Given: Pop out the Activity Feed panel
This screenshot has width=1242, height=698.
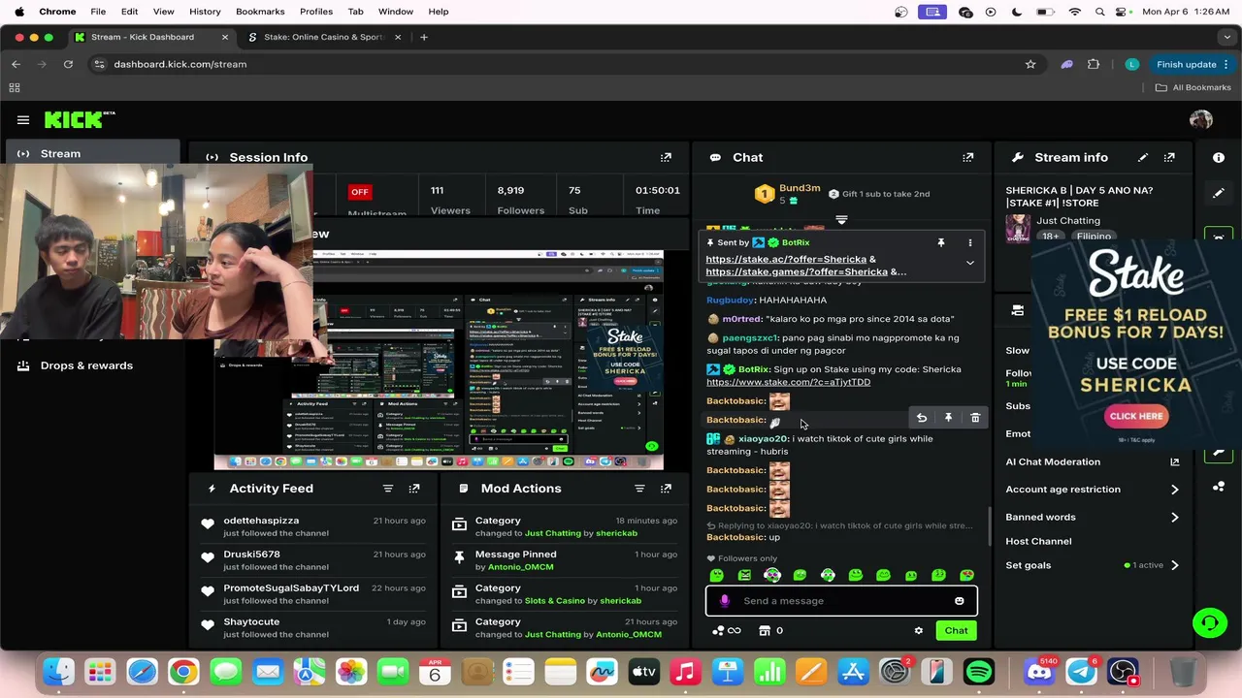Looking at the screenshot, I should (414, 489).
